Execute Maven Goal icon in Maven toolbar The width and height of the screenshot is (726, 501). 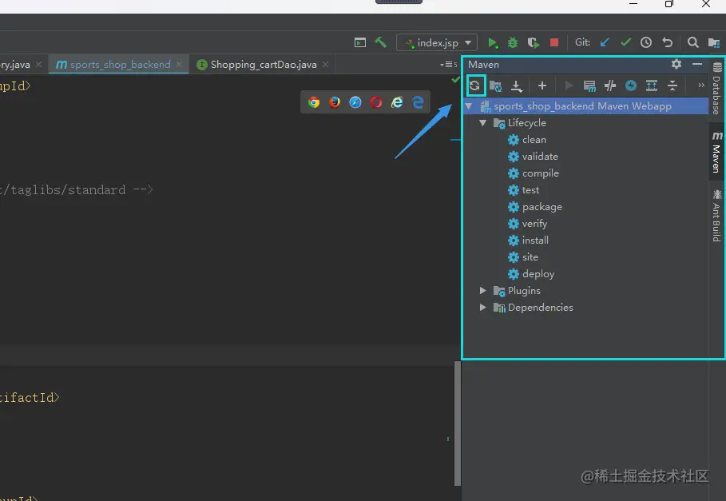[589, 85]
